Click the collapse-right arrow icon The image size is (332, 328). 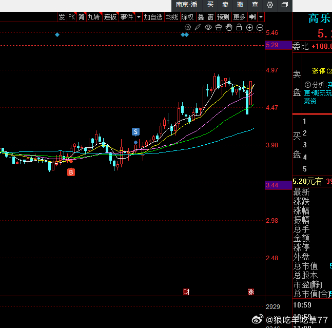[252, 17]
